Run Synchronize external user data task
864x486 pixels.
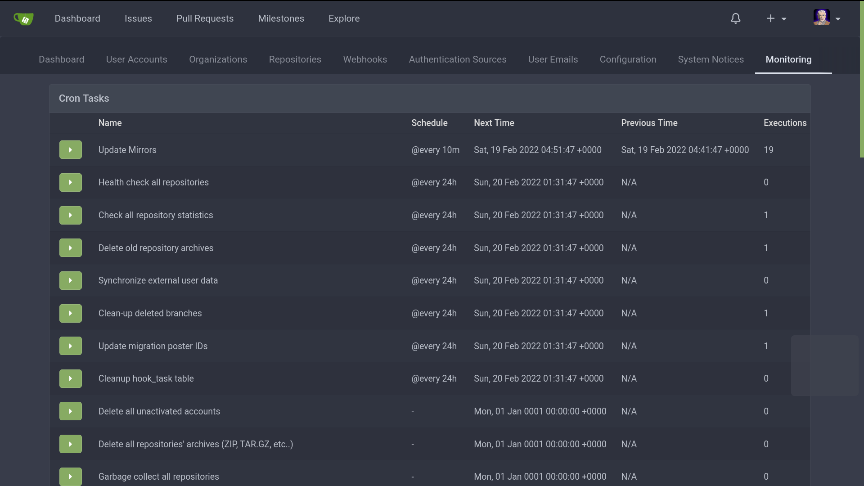tap(70, 281)
